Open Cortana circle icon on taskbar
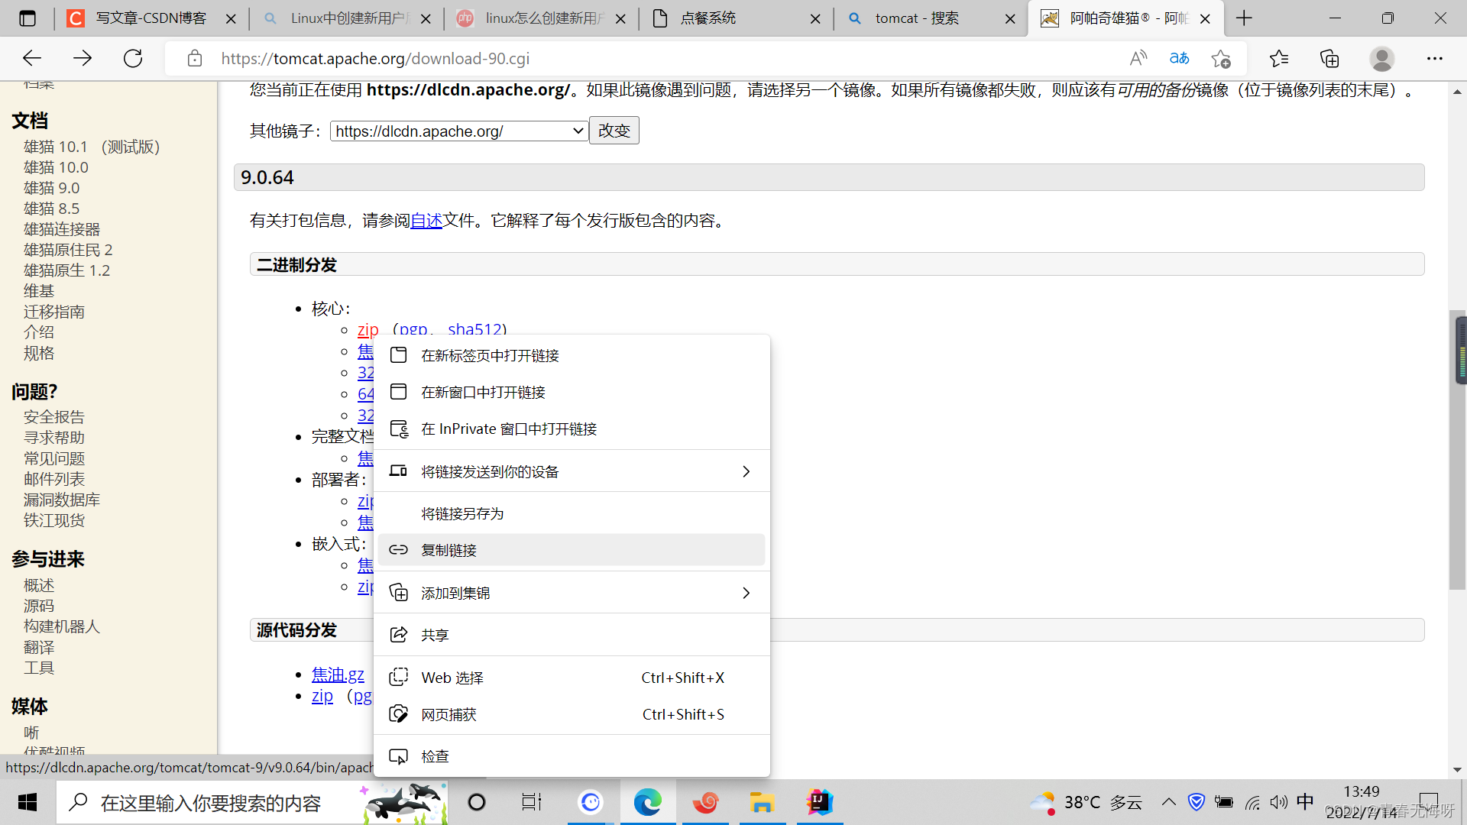1467x825 pixels. [x=477, y=803]
